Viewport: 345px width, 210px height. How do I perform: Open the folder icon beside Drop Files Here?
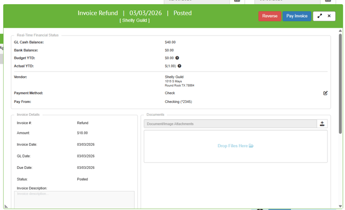point(251,146)
